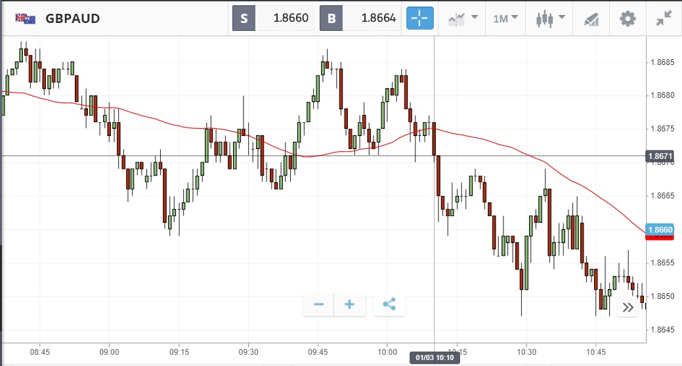Zoom in the chart with plus
682x366 pixels.
(350, 305)
